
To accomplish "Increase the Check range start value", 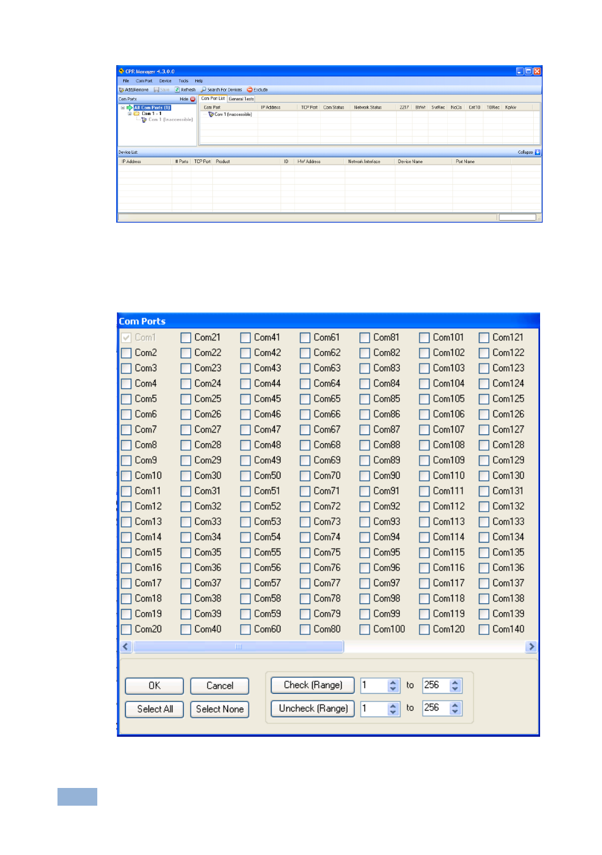I will 394,682.
